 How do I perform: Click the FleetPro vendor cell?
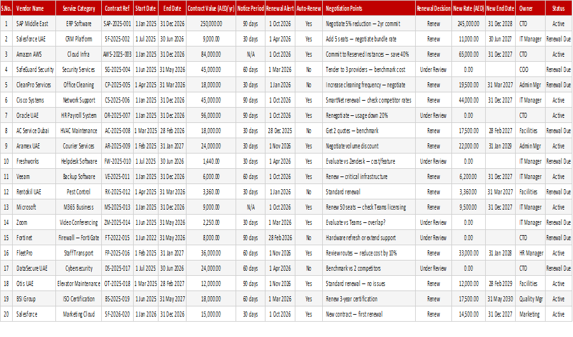coord(34,253)
